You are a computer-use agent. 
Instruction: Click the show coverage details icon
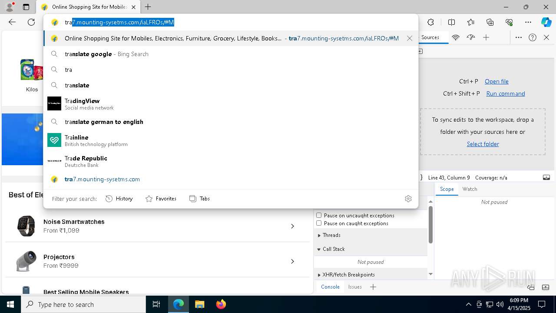546,177
